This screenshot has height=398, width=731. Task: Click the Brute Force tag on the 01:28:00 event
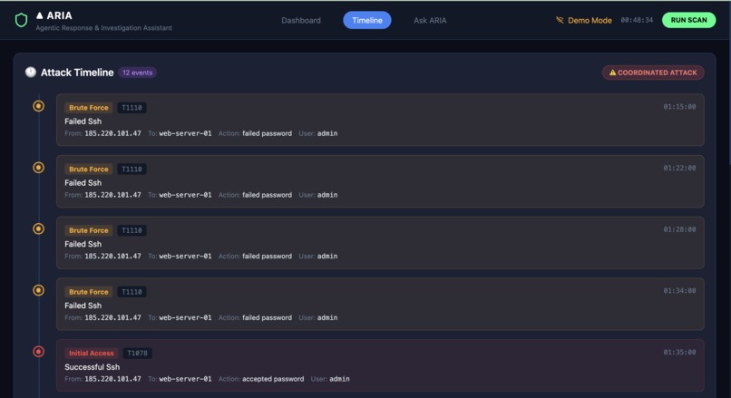[89, 230]
